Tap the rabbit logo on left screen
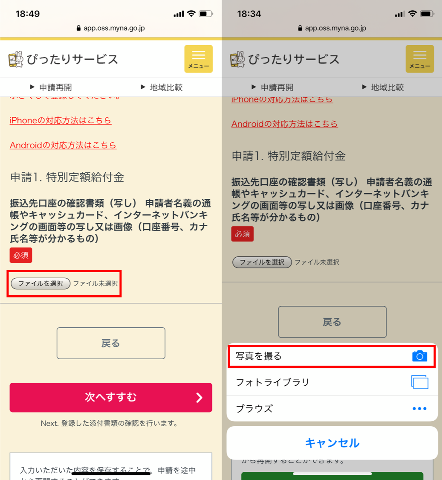The height and width of the screenshot is (480, 442). tap(16, 59)
